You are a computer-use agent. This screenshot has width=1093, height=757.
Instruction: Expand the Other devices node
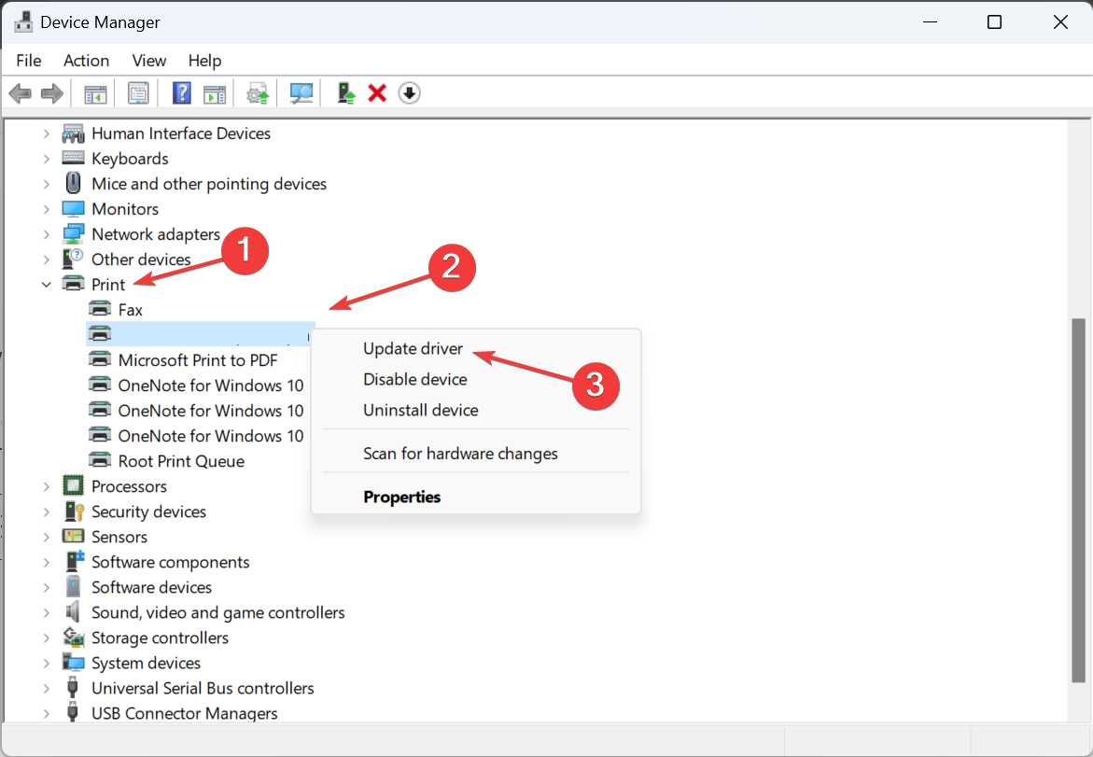pyautogui.click(x=47, y=259)
